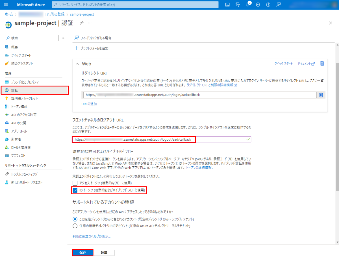Click the plus icon for プラットフォームを追加
339x259 pixels.
[x=76, y=48]
